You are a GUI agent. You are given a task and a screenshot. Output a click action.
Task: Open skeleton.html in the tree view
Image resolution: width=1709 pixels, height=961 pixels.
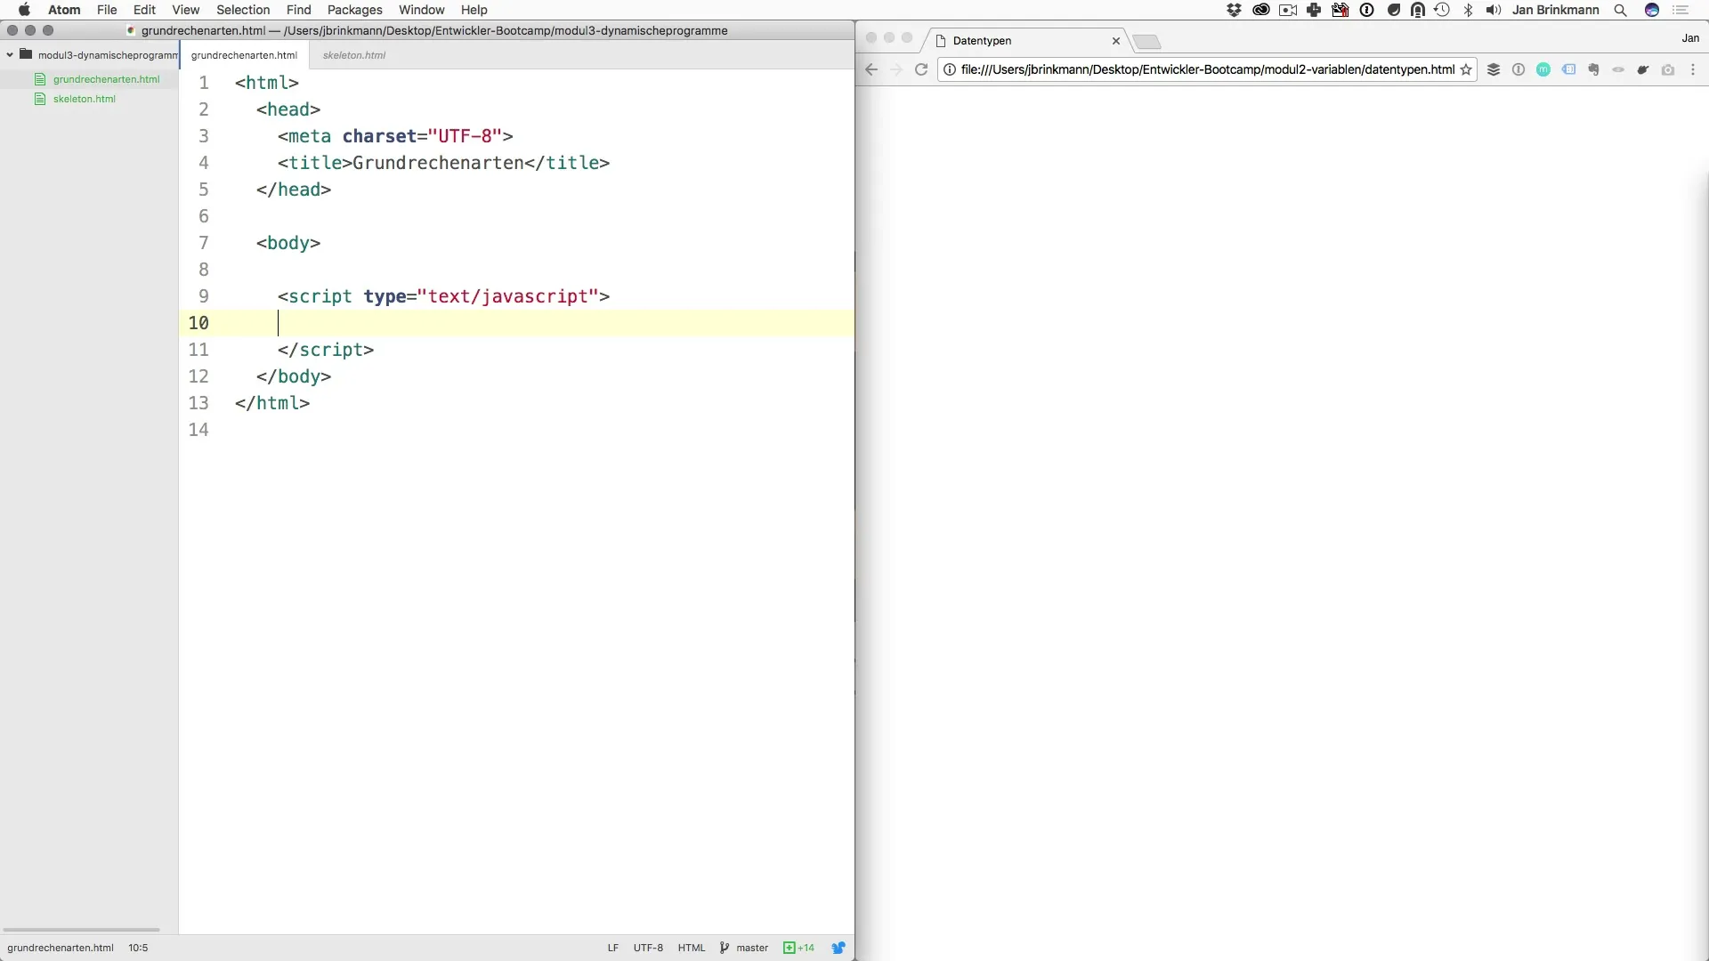click(85, 99)
